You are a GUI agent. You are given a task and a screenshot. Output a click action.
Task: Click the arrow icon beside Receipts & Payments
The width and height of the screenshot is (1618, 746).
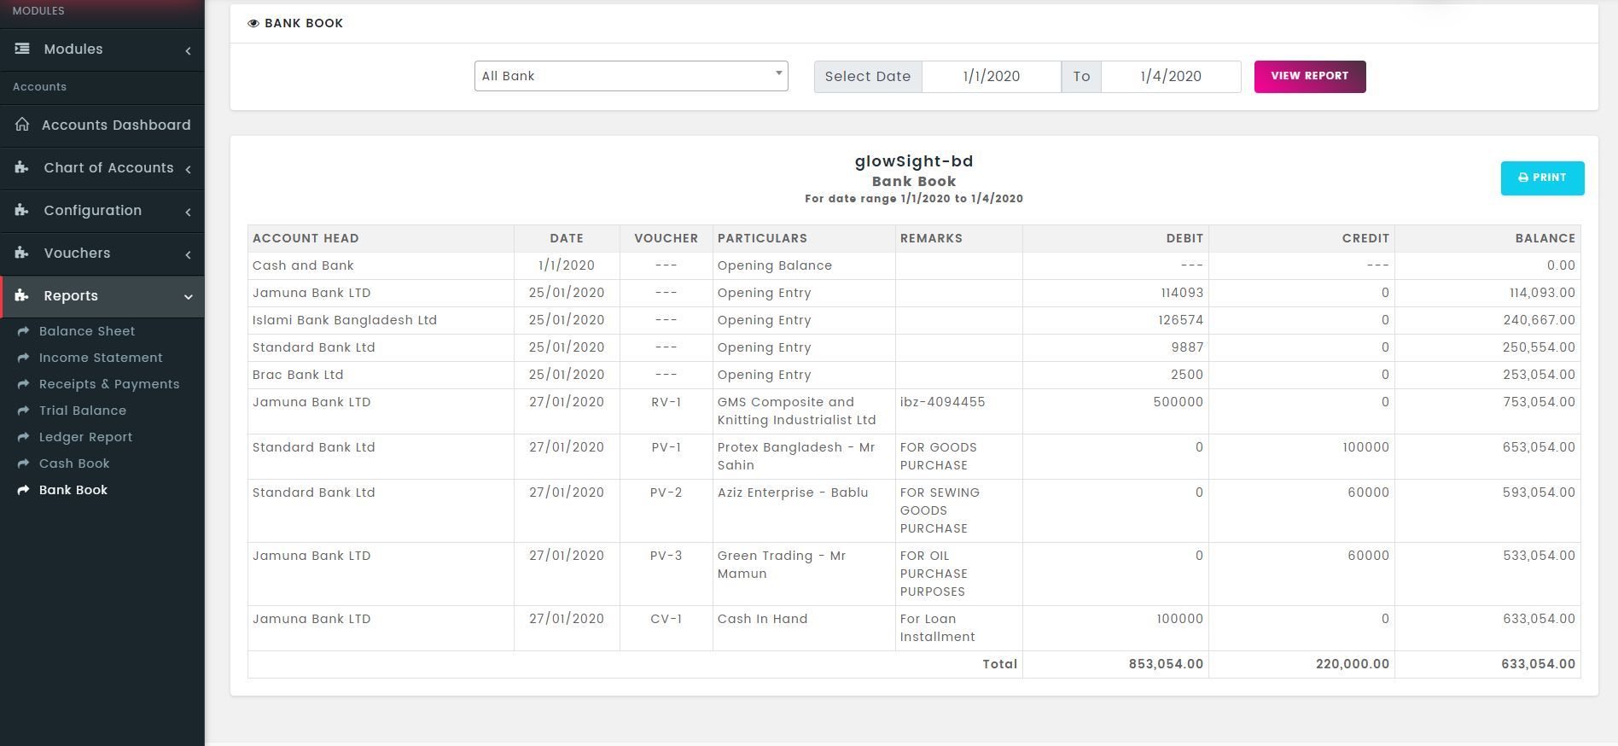[23, 384]
